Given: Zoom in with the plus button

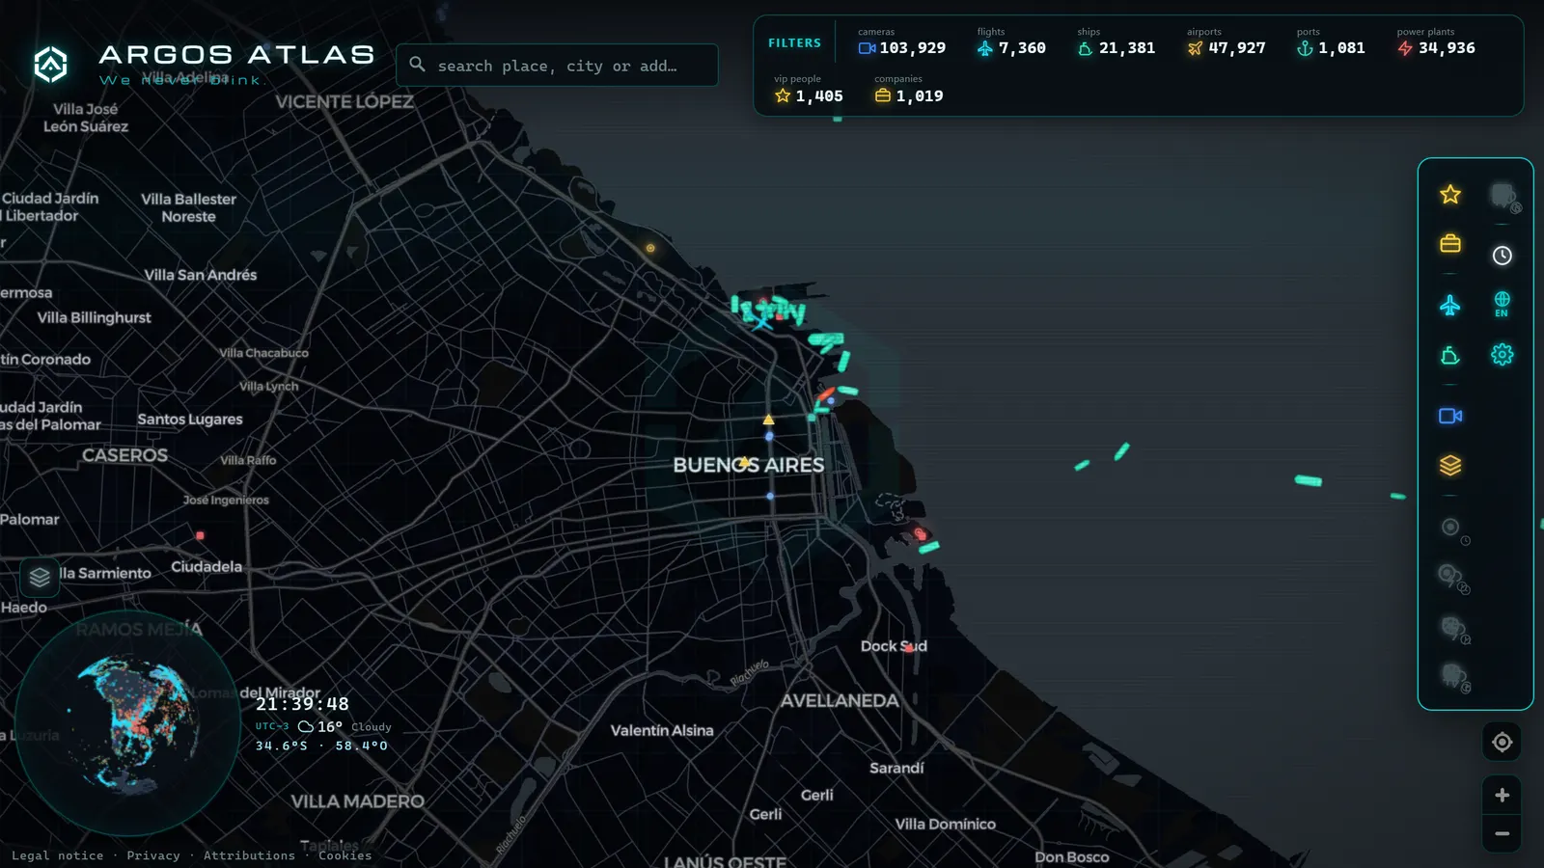Looking at the screenshot, I should click(1502, 795).
